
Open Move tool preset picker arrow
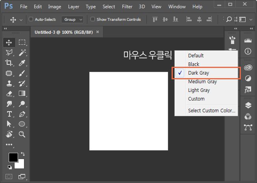point(21,20)
